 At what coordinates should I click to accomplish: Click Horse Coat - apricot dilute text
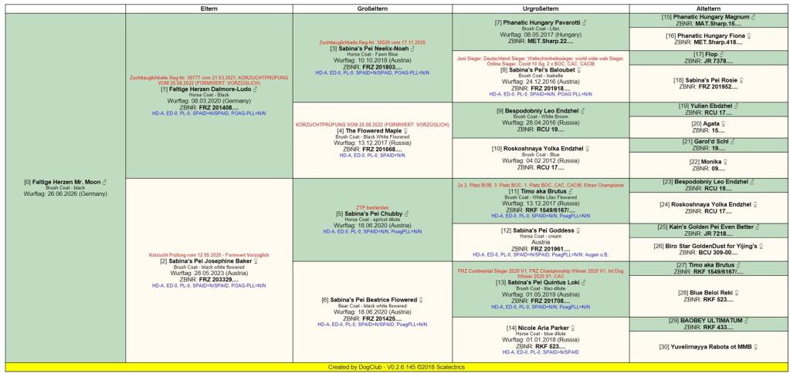tap(372, 220)
